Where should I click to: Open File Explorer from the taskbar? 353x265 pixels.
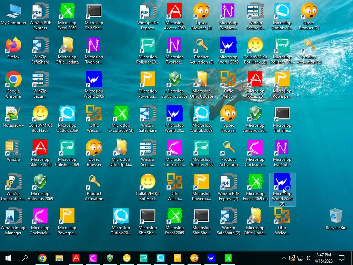point(59,258)
